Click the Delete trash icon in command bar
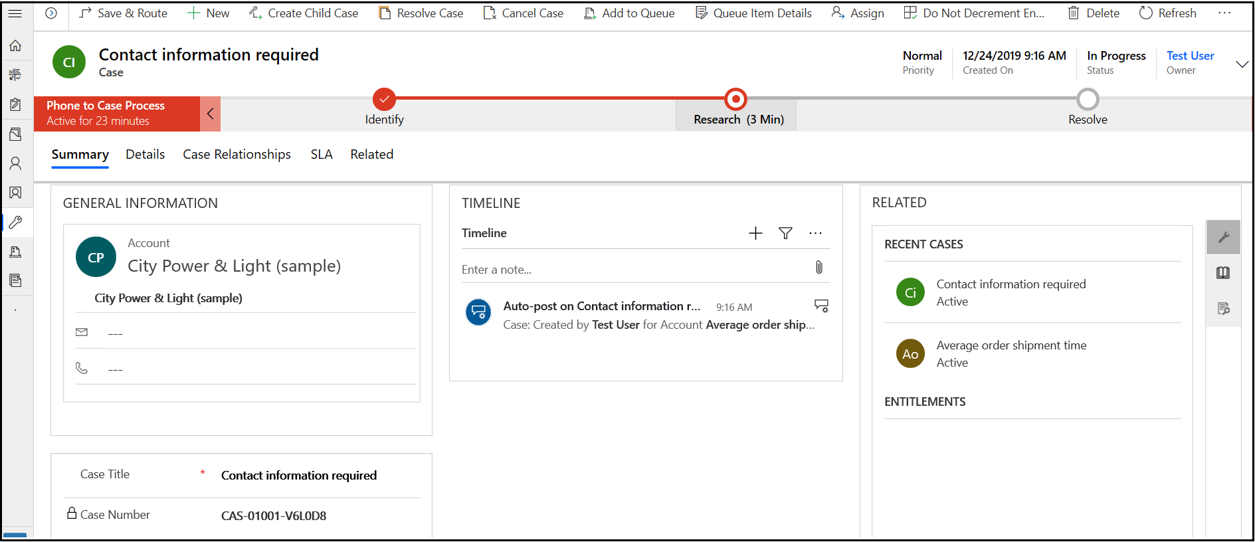The width and height of the screenshot is (1255, 542). (1074, 13)
